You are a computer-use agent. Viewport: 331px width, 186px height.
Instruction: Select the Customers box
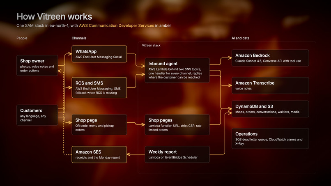(37, 115)
